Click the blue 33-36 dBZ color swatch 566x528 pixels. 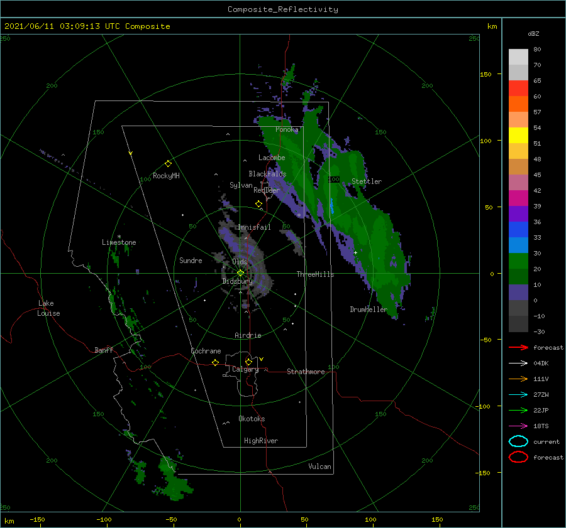point(518,230)
